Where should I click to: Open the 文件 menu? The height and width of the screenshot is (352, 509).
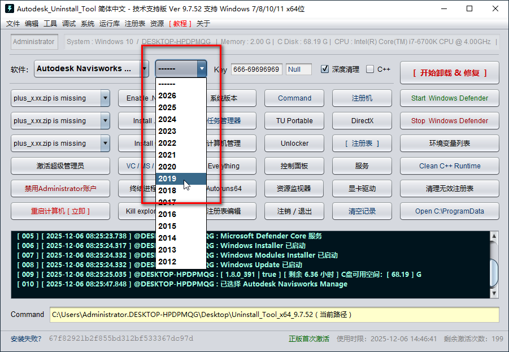(x=12, y=23)
